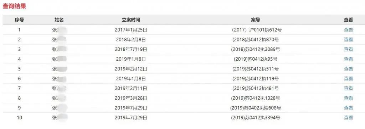
Task: Click the date 2018年7月19日
Action: [131, 49]
